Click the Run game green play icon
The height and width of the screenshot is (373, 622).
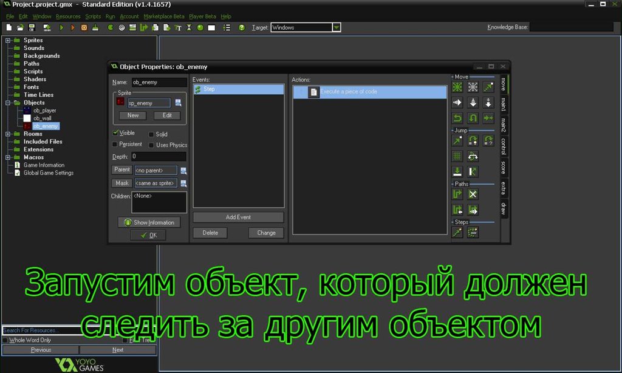pos(61,27)
